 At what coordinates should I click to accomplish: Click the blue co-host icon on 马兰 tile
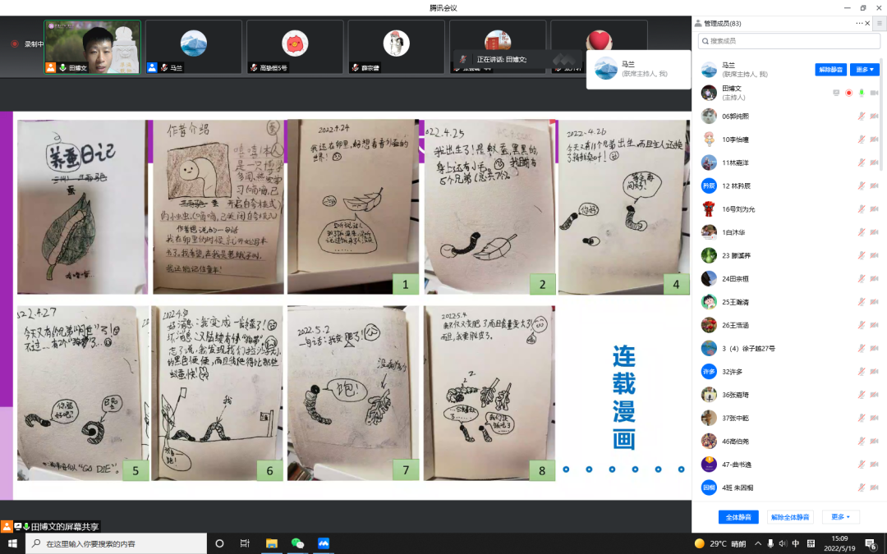(x=152, y=68)
